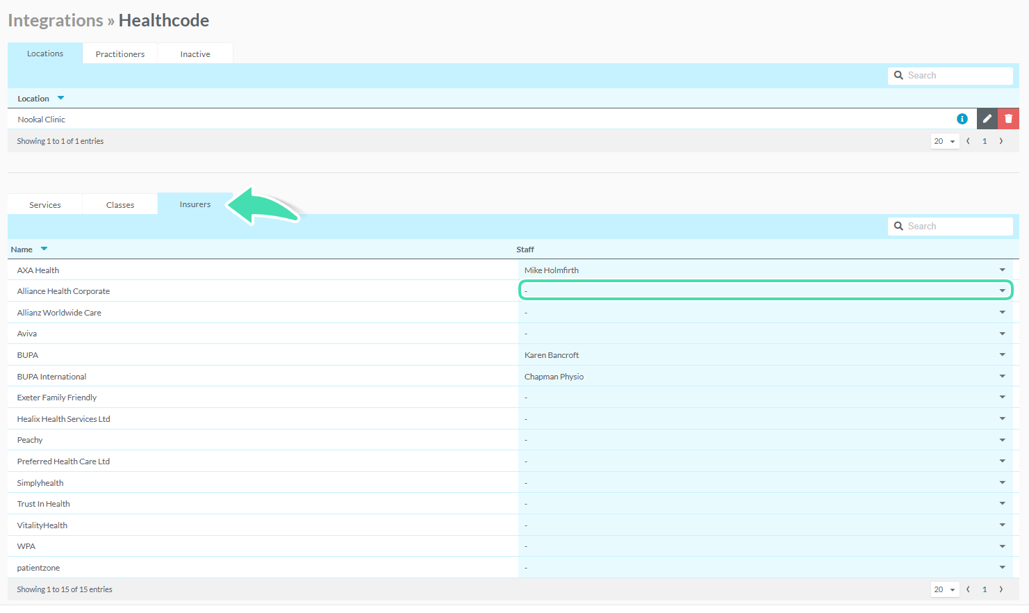Open the Services tab
The height and width of the screenshot is (613, 1029).
coord(45,205)
